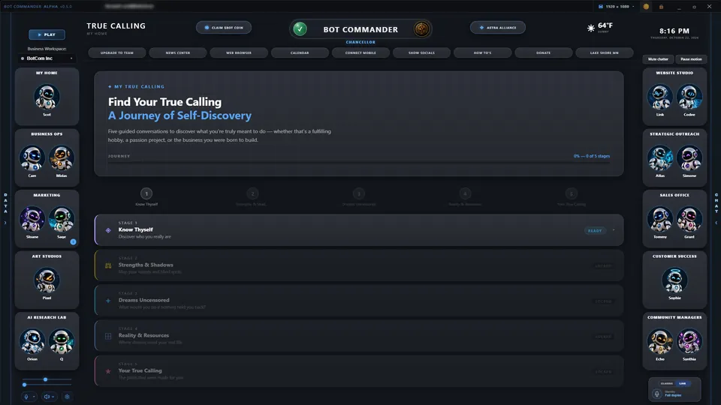Click the locked Strengths & Shadows stage

tap(359, 265)
